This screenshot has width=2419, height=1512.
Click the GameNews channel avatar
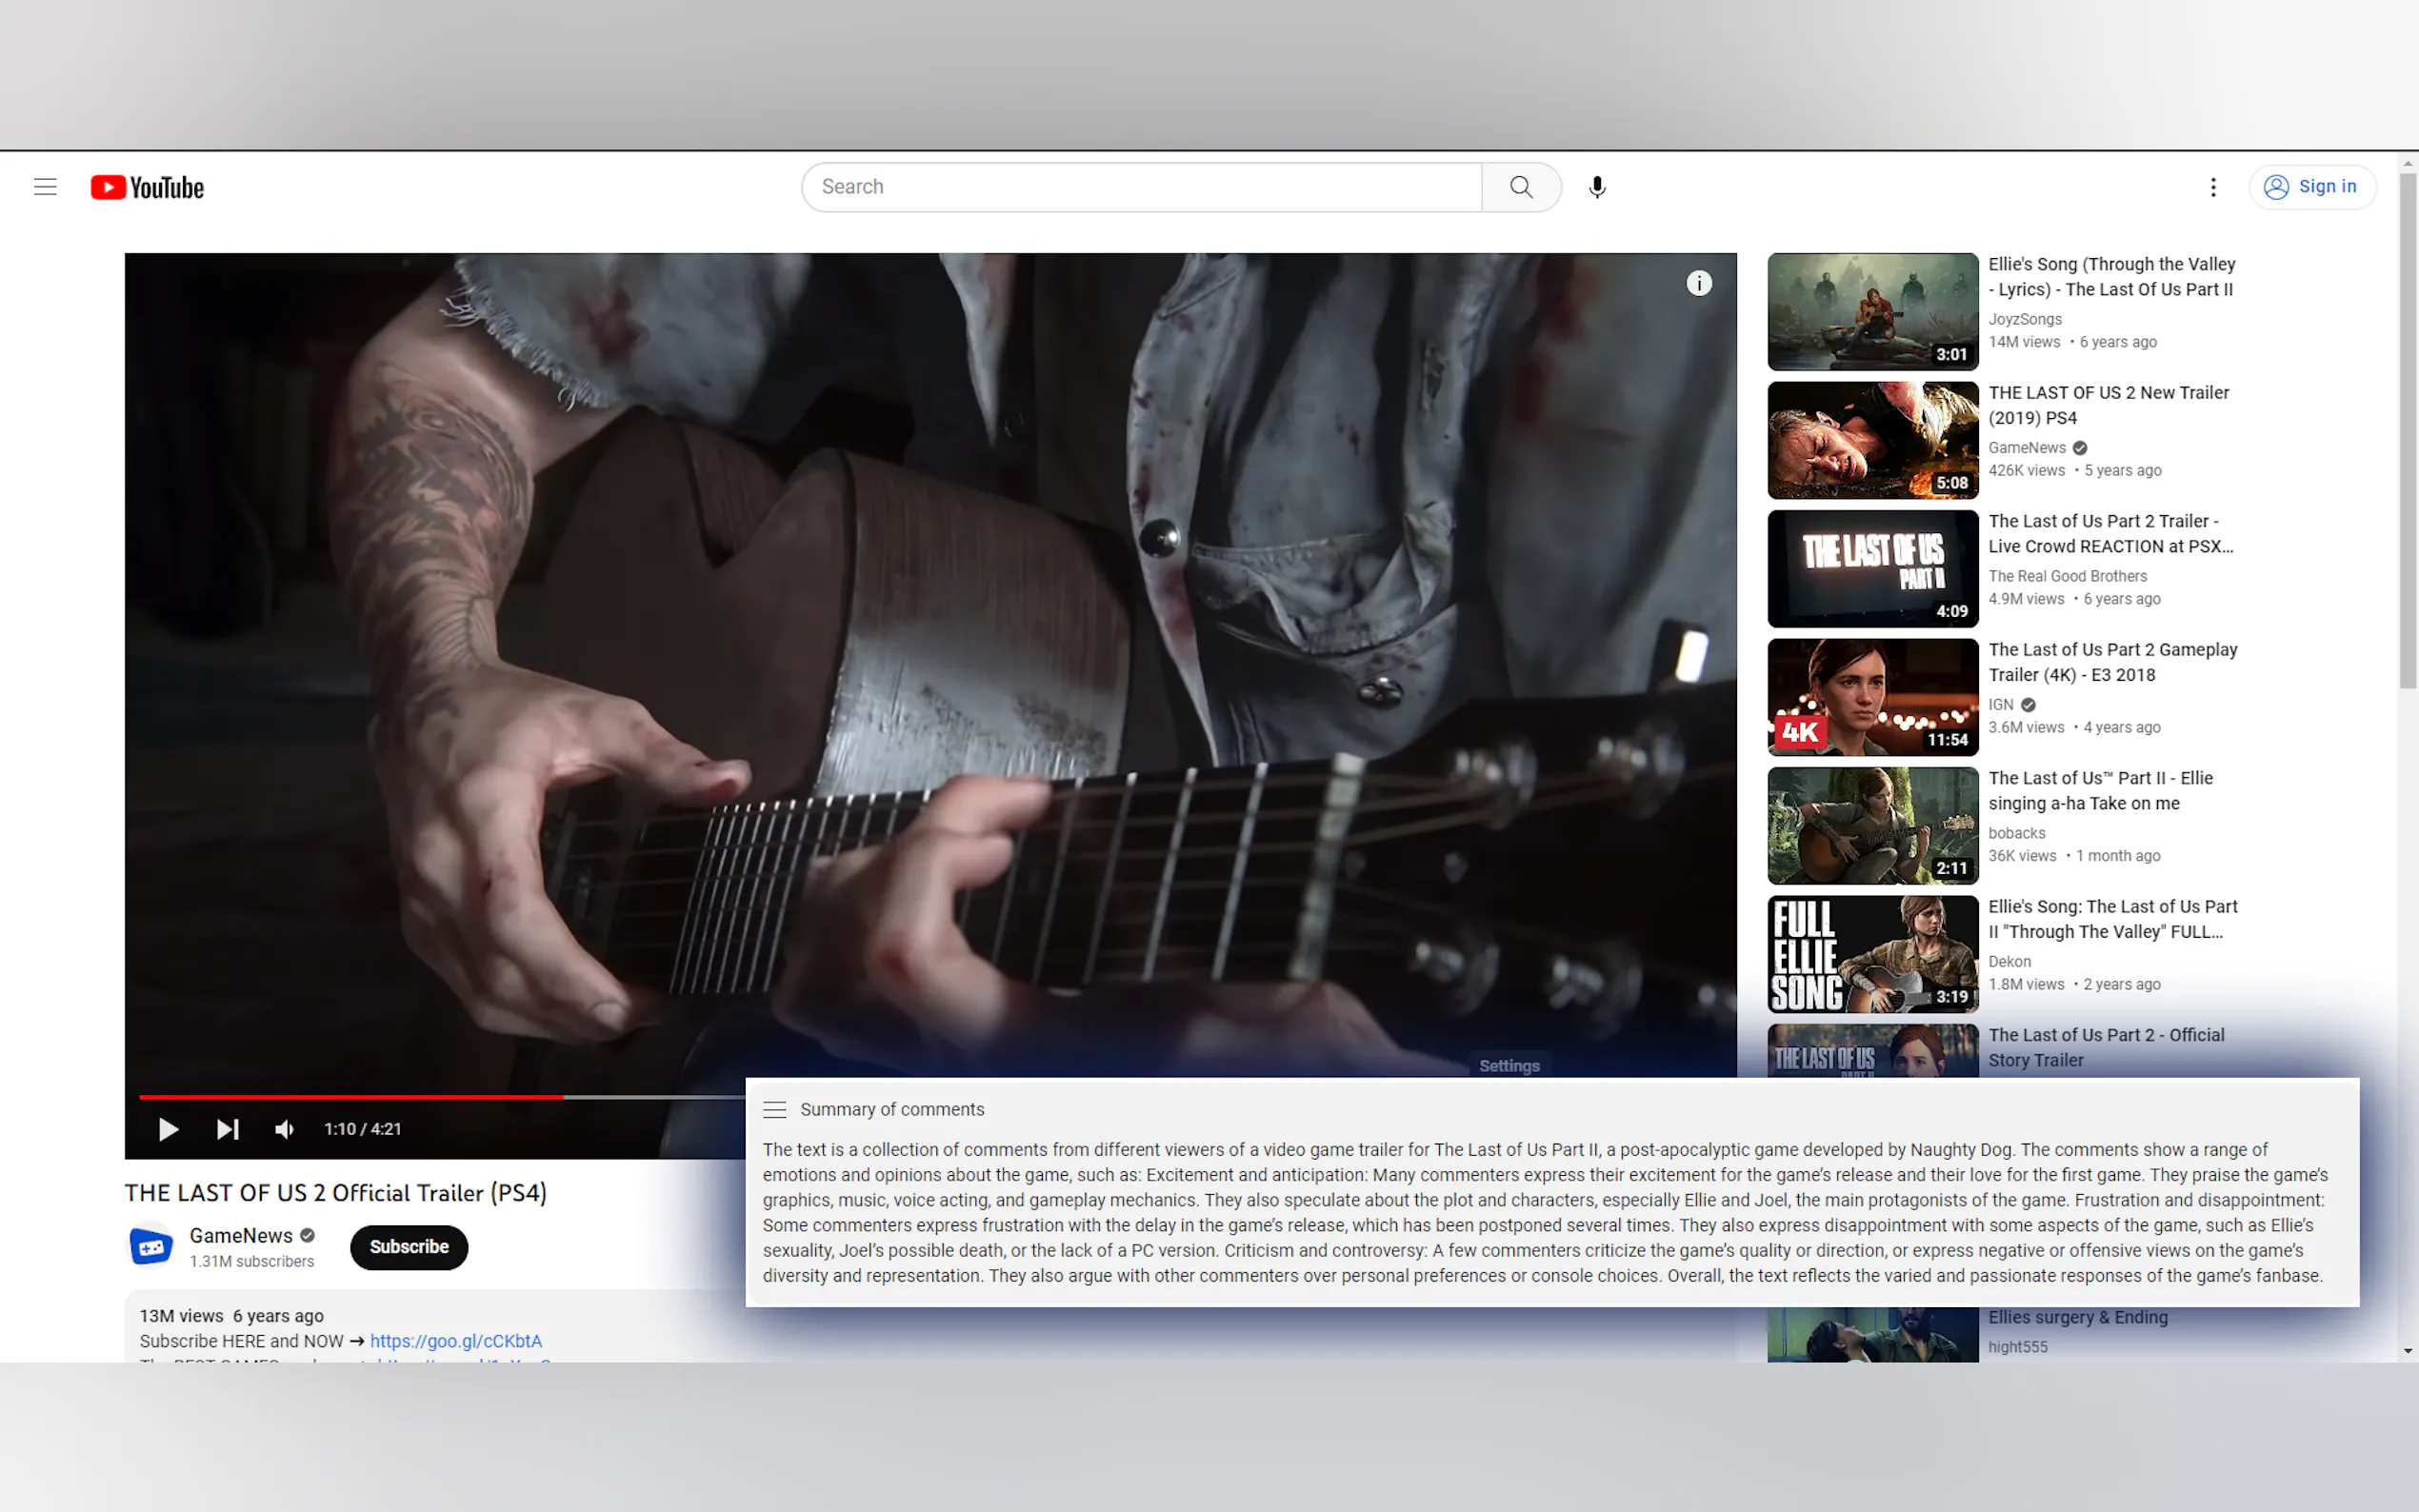(151, 1246)
